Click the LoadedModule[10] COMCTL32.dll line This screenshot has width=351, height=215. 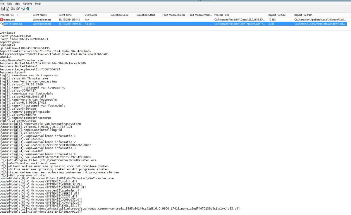120,208
